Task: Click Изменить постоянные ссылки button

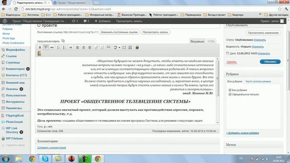Action: tap(119, 32)
